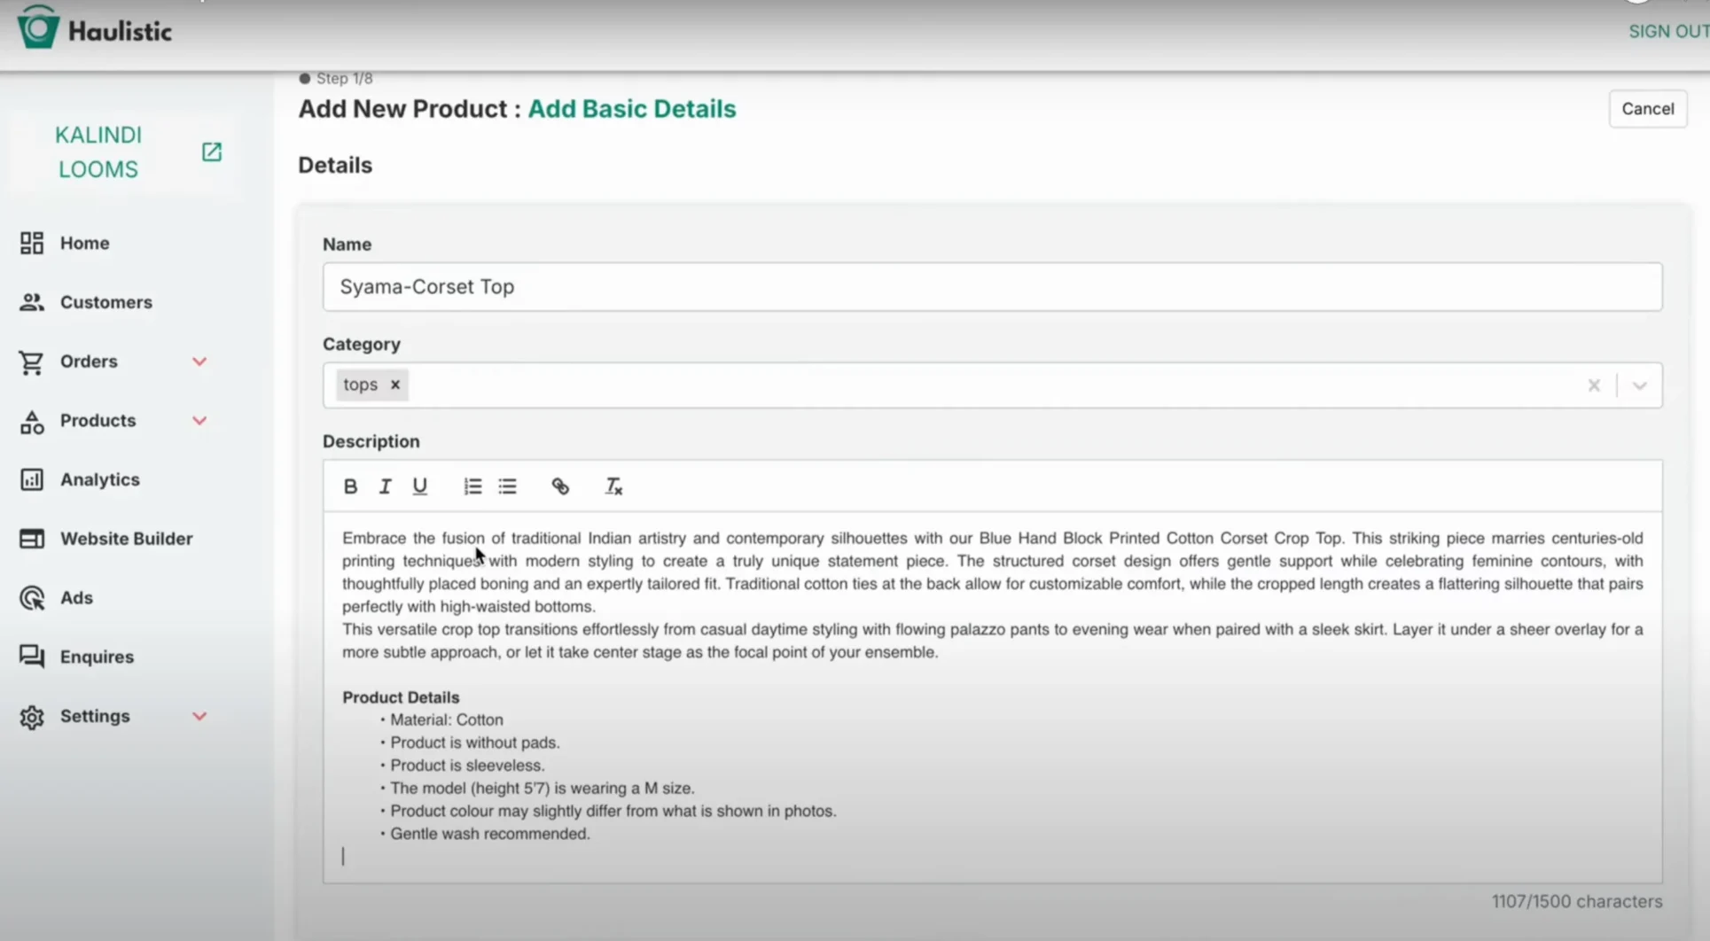Go to Analytics in sidebar
This screenshot has width=1710, height=941.
[99, 479]
